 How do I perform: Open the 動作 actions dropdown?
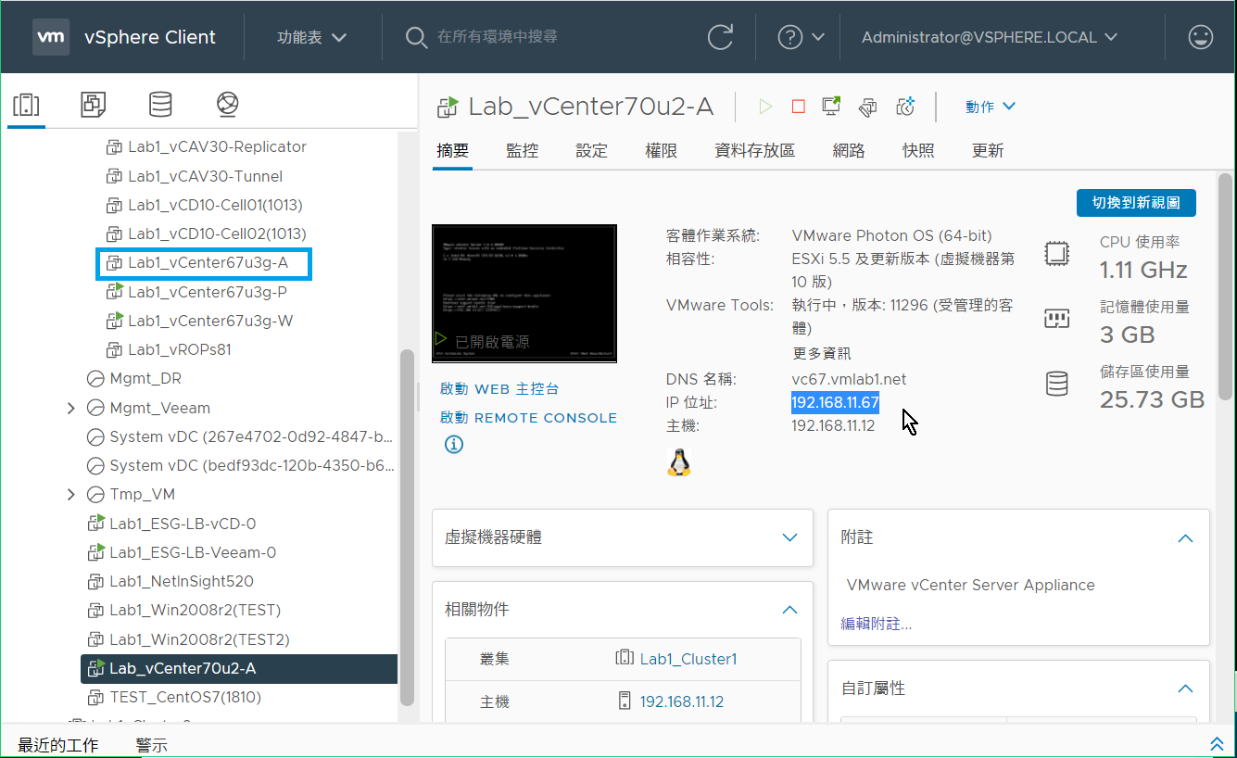[x=991, y=107]
